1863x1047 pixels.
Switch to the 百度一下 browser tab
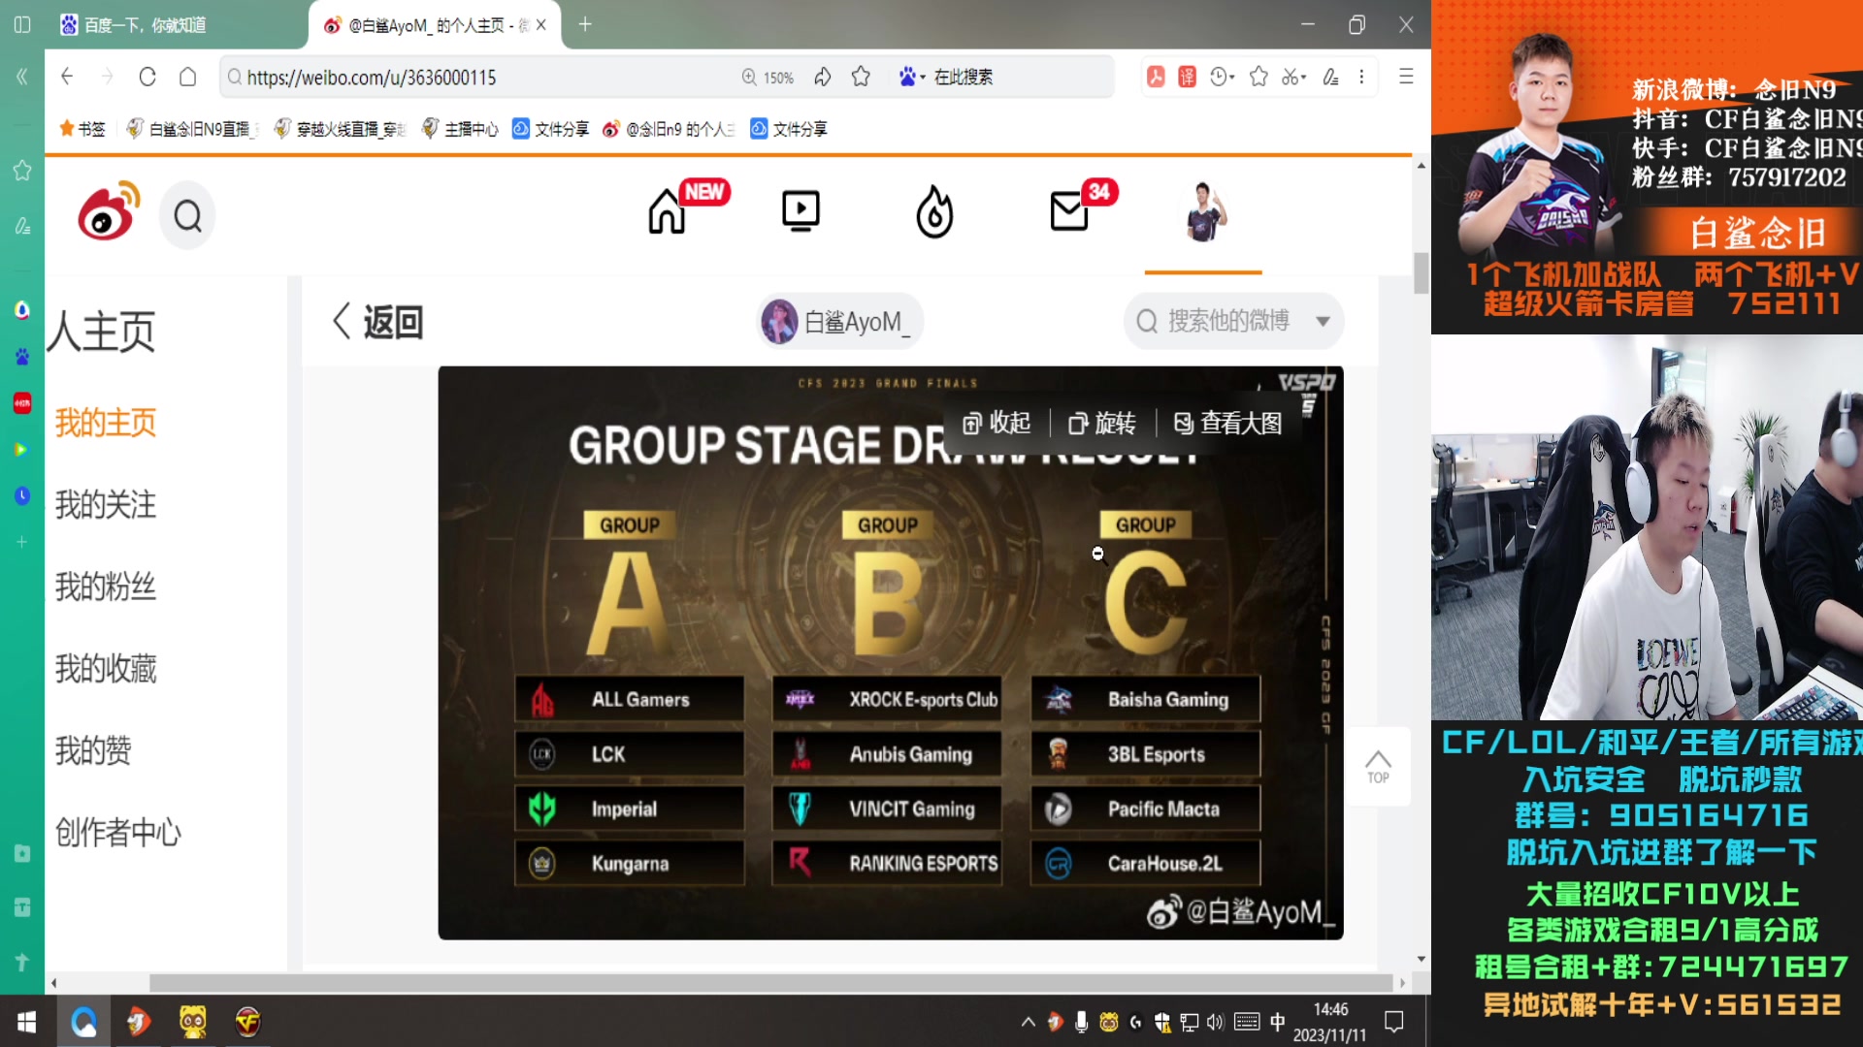(x=146, y=25)
